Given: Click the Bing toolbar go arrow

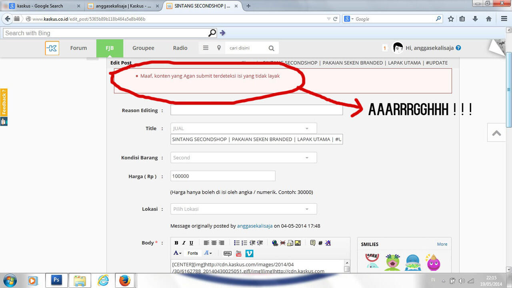Looking at the screenshot, I should (x=223, y=33).
